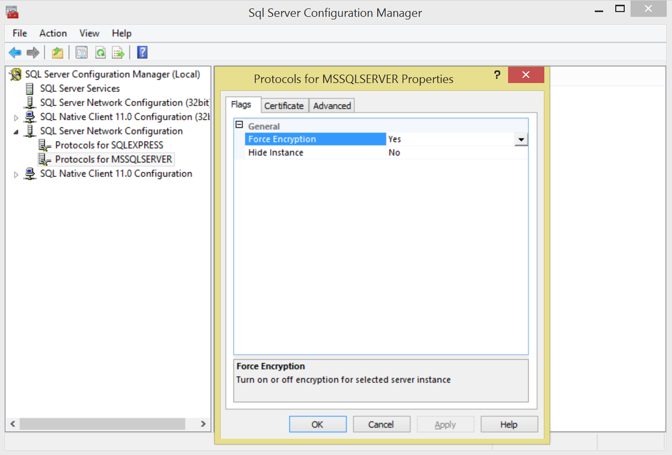This screenshot has height=455, width=672.
Task: Click the Protocols for SQLEXPRESS icon
Action: pyautogui.click(x=45, y=146)
